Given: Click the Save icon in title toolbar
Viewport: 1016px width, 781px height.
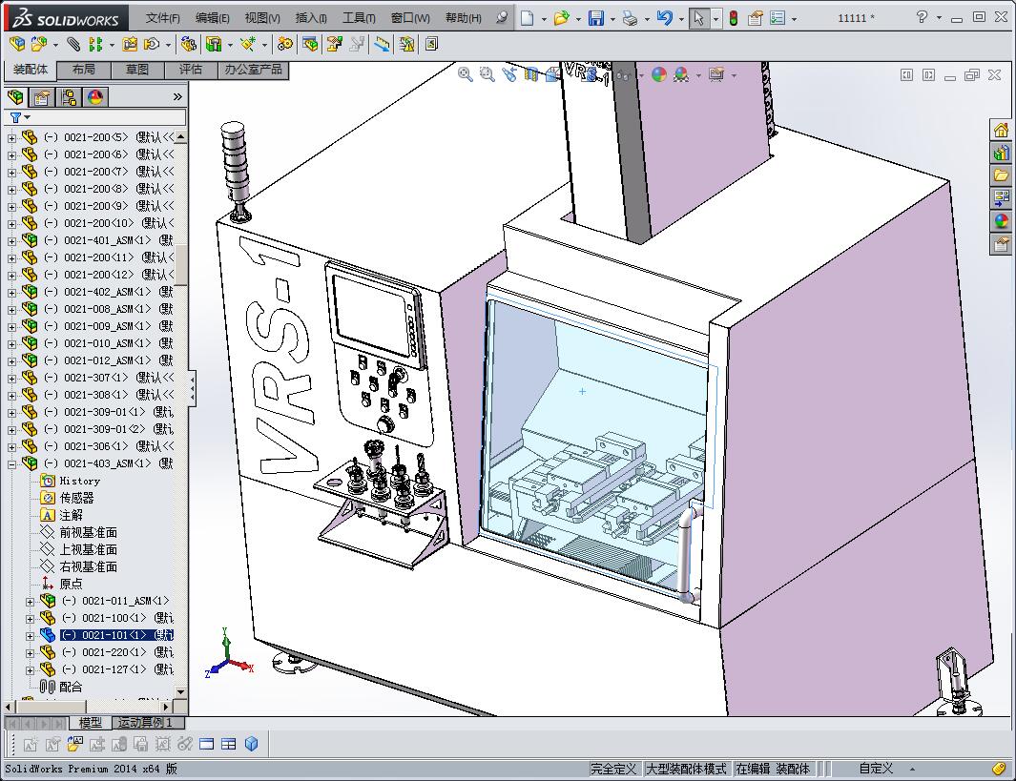Looking at the screenshot, I should 595,18.
